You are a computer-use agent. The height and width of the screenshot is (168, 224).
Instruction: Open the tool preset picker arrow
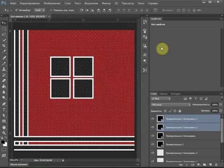(11, 10)
